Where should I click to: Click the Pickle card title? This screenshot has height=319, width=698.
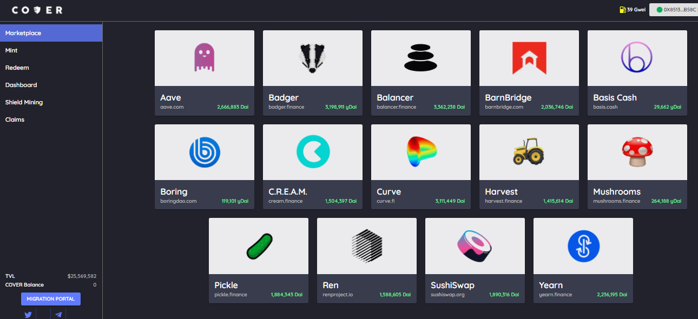pyautogui.click(x=226, y=285)
